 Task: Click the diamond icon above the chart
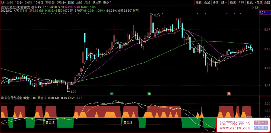click(252, 8)
